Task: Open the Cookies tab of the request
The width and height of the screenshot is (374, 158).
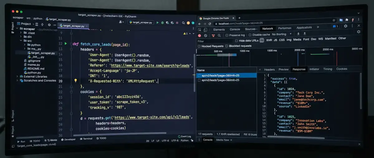Action: 342,69
